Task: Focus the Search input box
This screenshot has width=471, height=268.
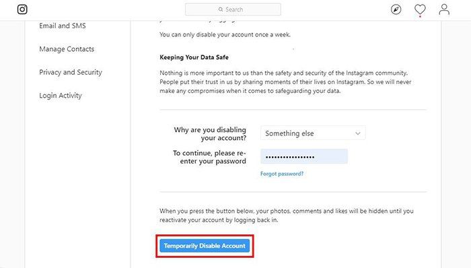Action: click(x=233, y=9)
